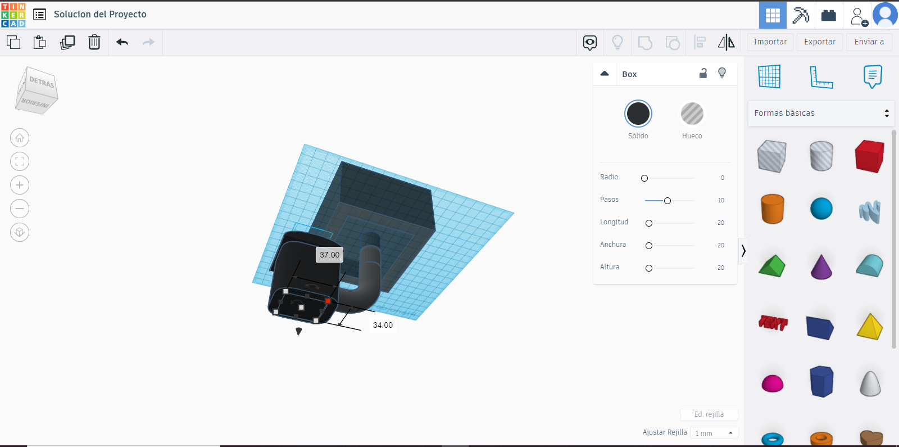
Task: Click the Importar button
Action: pyautogui.click(x=770, y=42)
